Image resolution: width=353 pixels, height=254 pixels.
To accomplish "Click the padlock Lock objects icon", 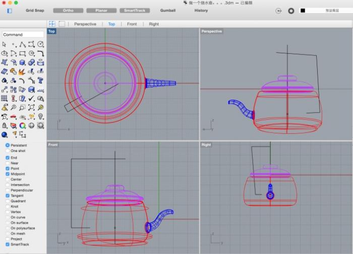I will (x=5, y=125).
